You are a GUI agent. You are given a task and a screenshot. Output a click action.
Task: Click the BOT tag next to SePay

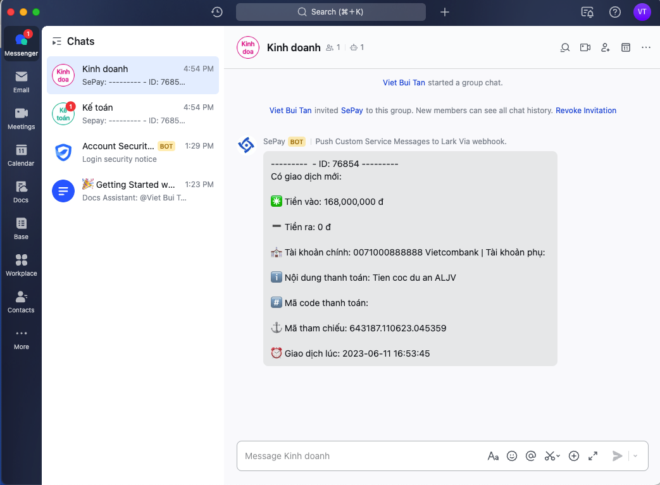(297, 142)
